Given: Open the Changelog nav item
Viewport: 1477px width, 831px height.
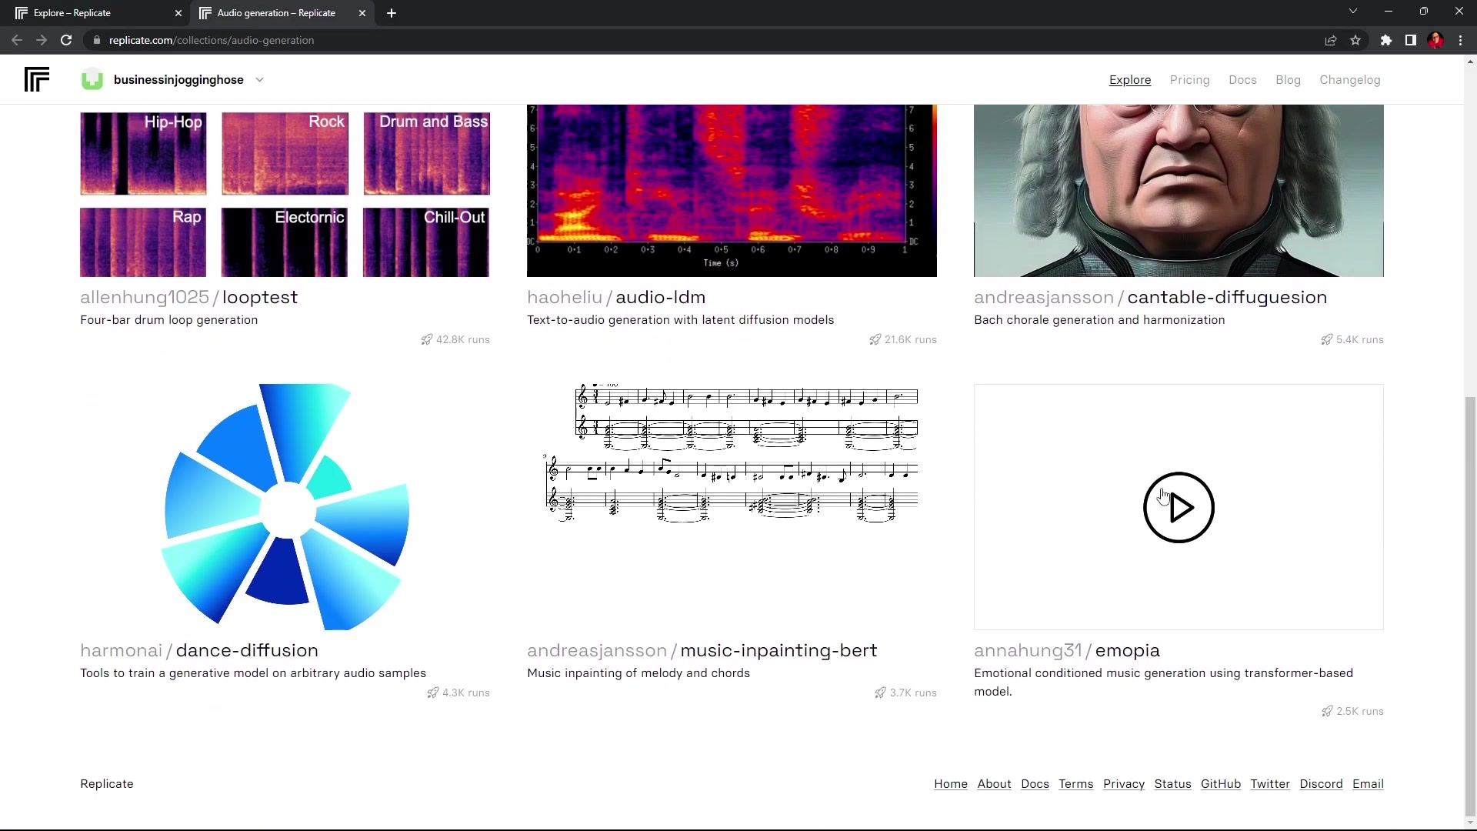Looking at the screenshot, I should 1349,79.
